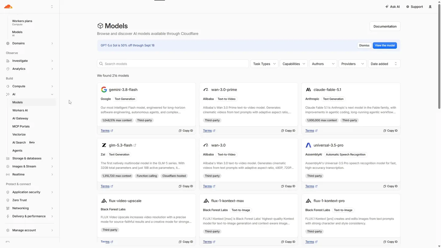This screenshot has width=441, height=248.
Task: Copy ID of universal-3.5-pro model
Action: (390, 186)
